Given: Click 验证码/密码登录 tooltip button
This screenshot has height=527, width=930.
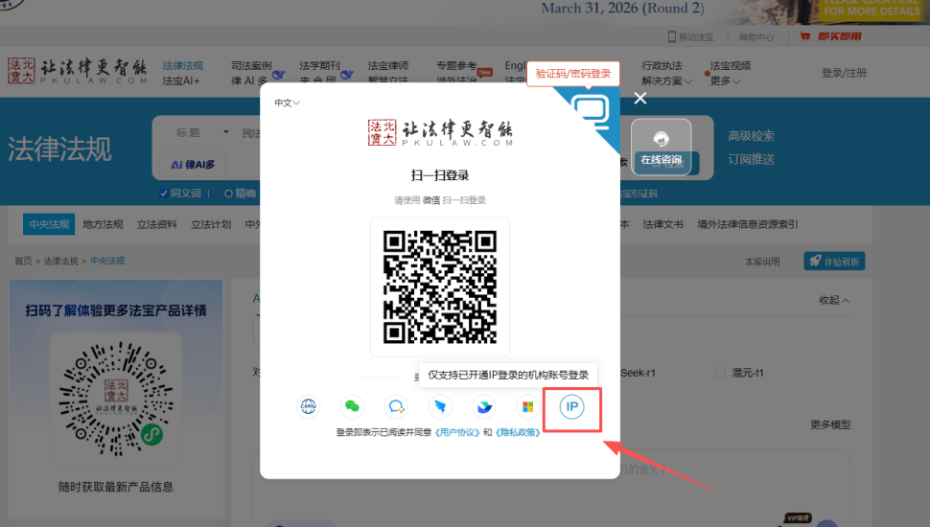Looking at the screenshot, I should point(573,74).
